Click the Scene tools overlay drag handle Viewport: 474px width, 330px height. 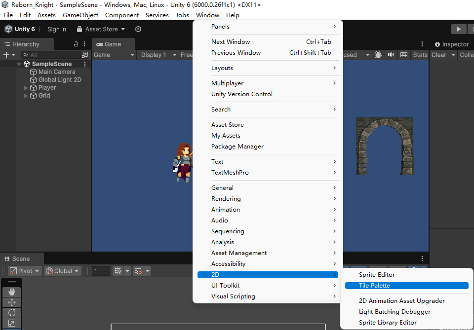pos(12,282)
